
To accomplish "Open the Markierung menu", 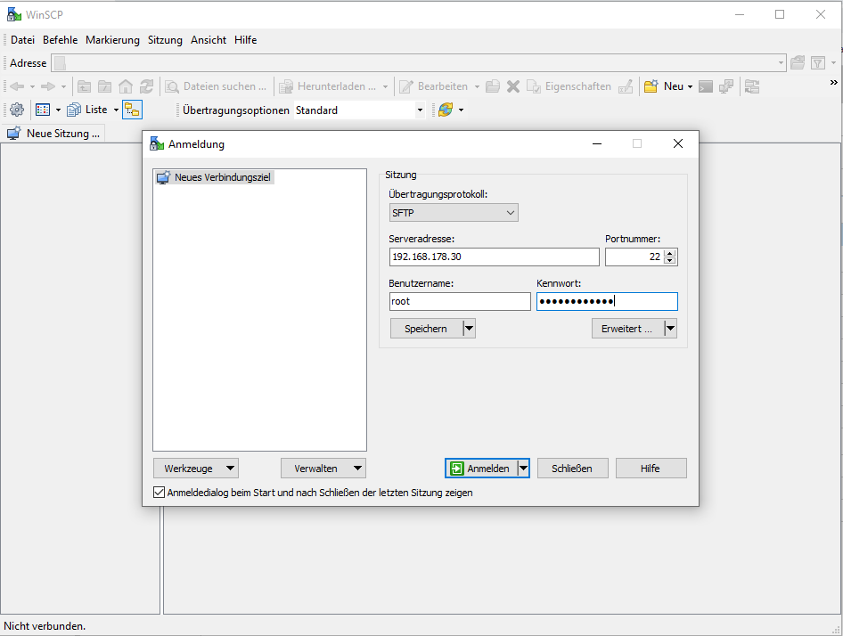I will point(112,40).
